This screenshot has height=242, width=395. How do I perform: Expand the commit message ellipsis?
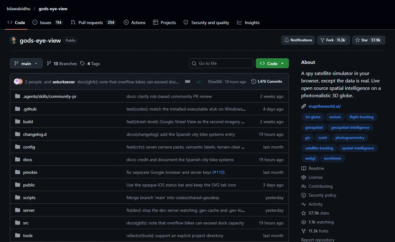click(188, 81)
